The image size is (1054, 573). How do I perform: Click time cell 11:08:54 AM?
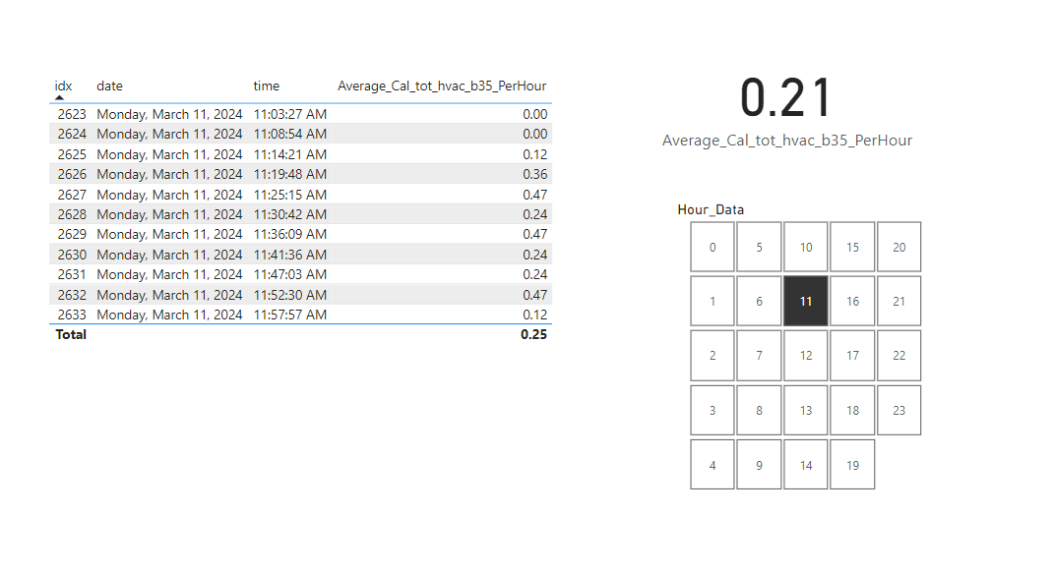tap(289, 135)
